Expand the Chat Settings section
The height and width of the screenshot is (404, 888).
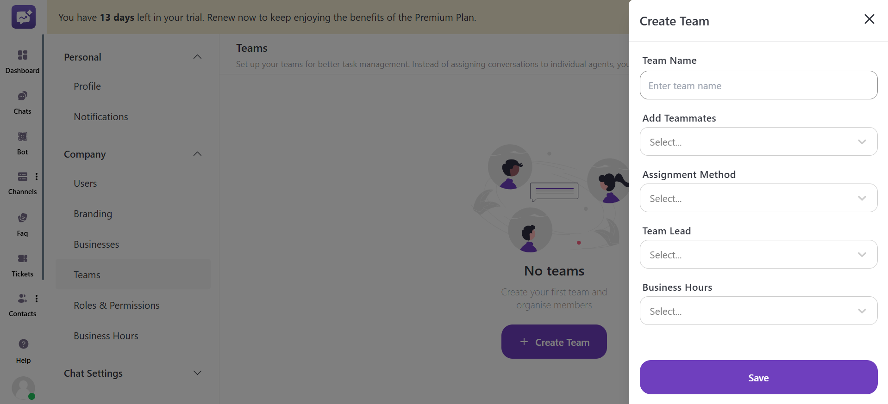(x=133, y=373)
